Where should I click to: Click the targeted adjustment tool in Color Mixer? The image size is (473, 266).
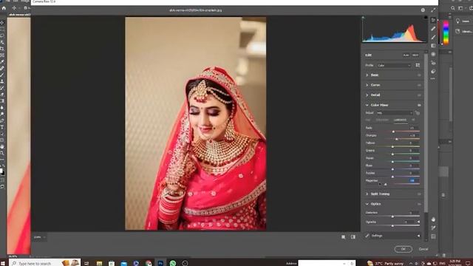click(417, 113)
